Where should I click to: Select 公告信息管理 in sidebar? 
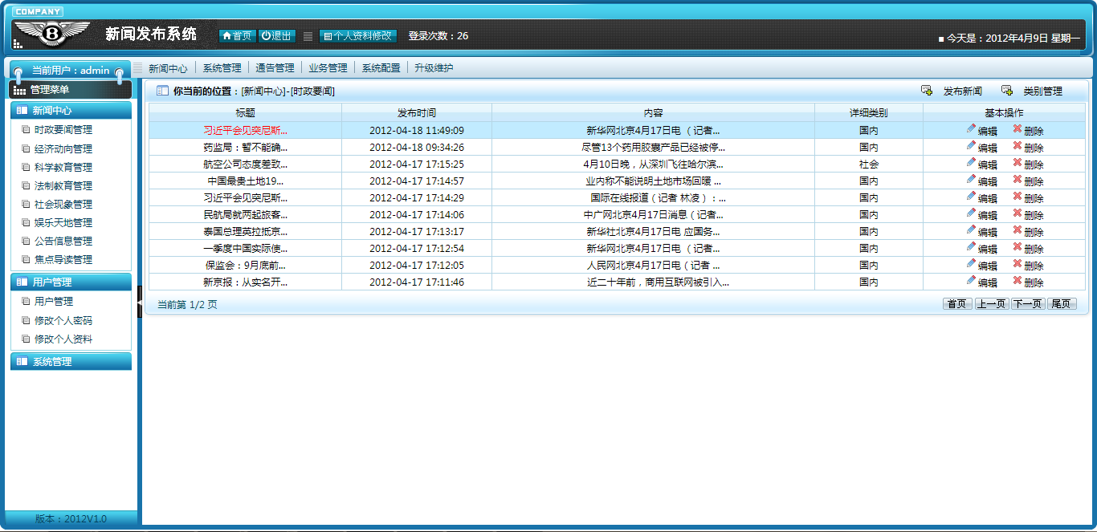coord(63,242)
